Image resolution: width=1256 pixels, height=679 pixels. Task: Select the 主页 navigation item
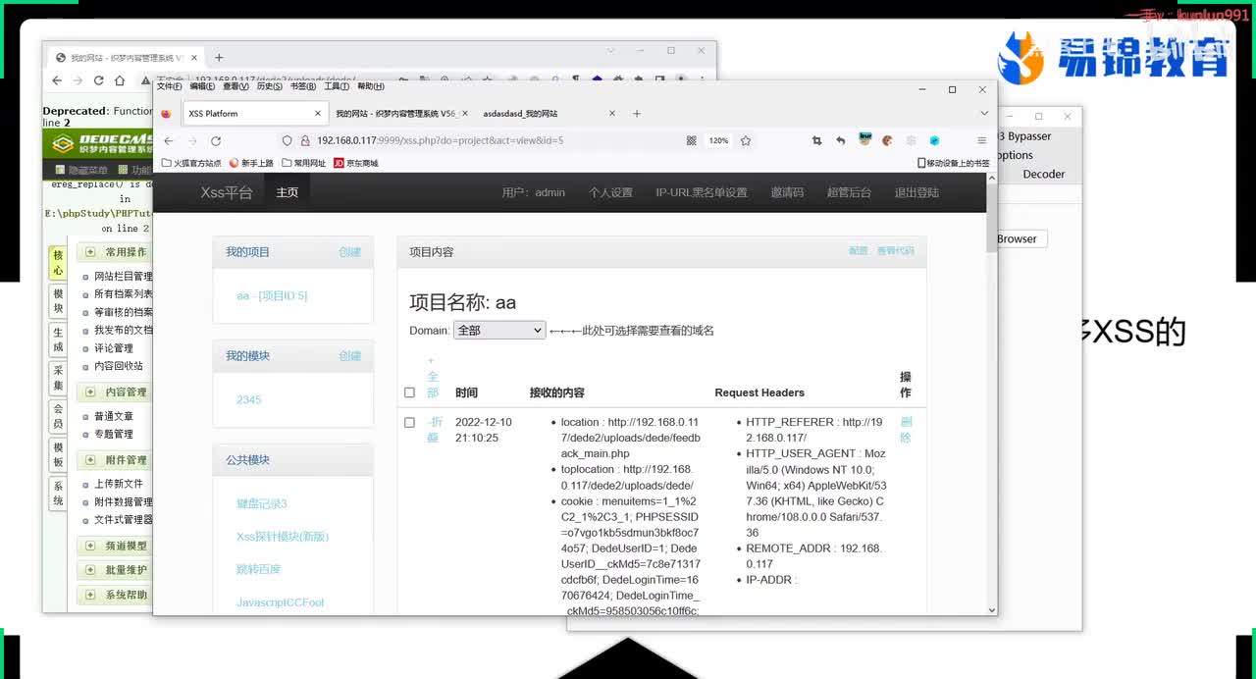click(x=287, y=192)
